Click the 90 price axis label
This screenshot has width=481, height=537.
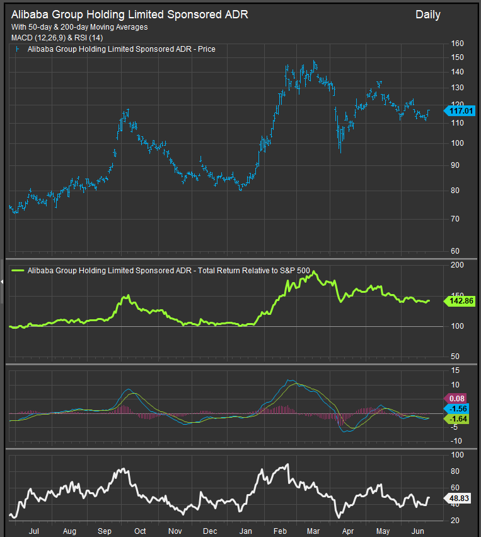point(455,165)
